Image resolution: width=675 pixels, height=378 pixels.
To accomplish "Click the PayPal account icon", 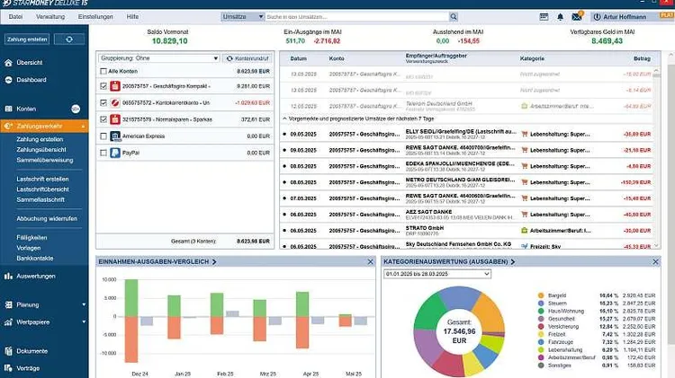I will [x=115, y=153].
